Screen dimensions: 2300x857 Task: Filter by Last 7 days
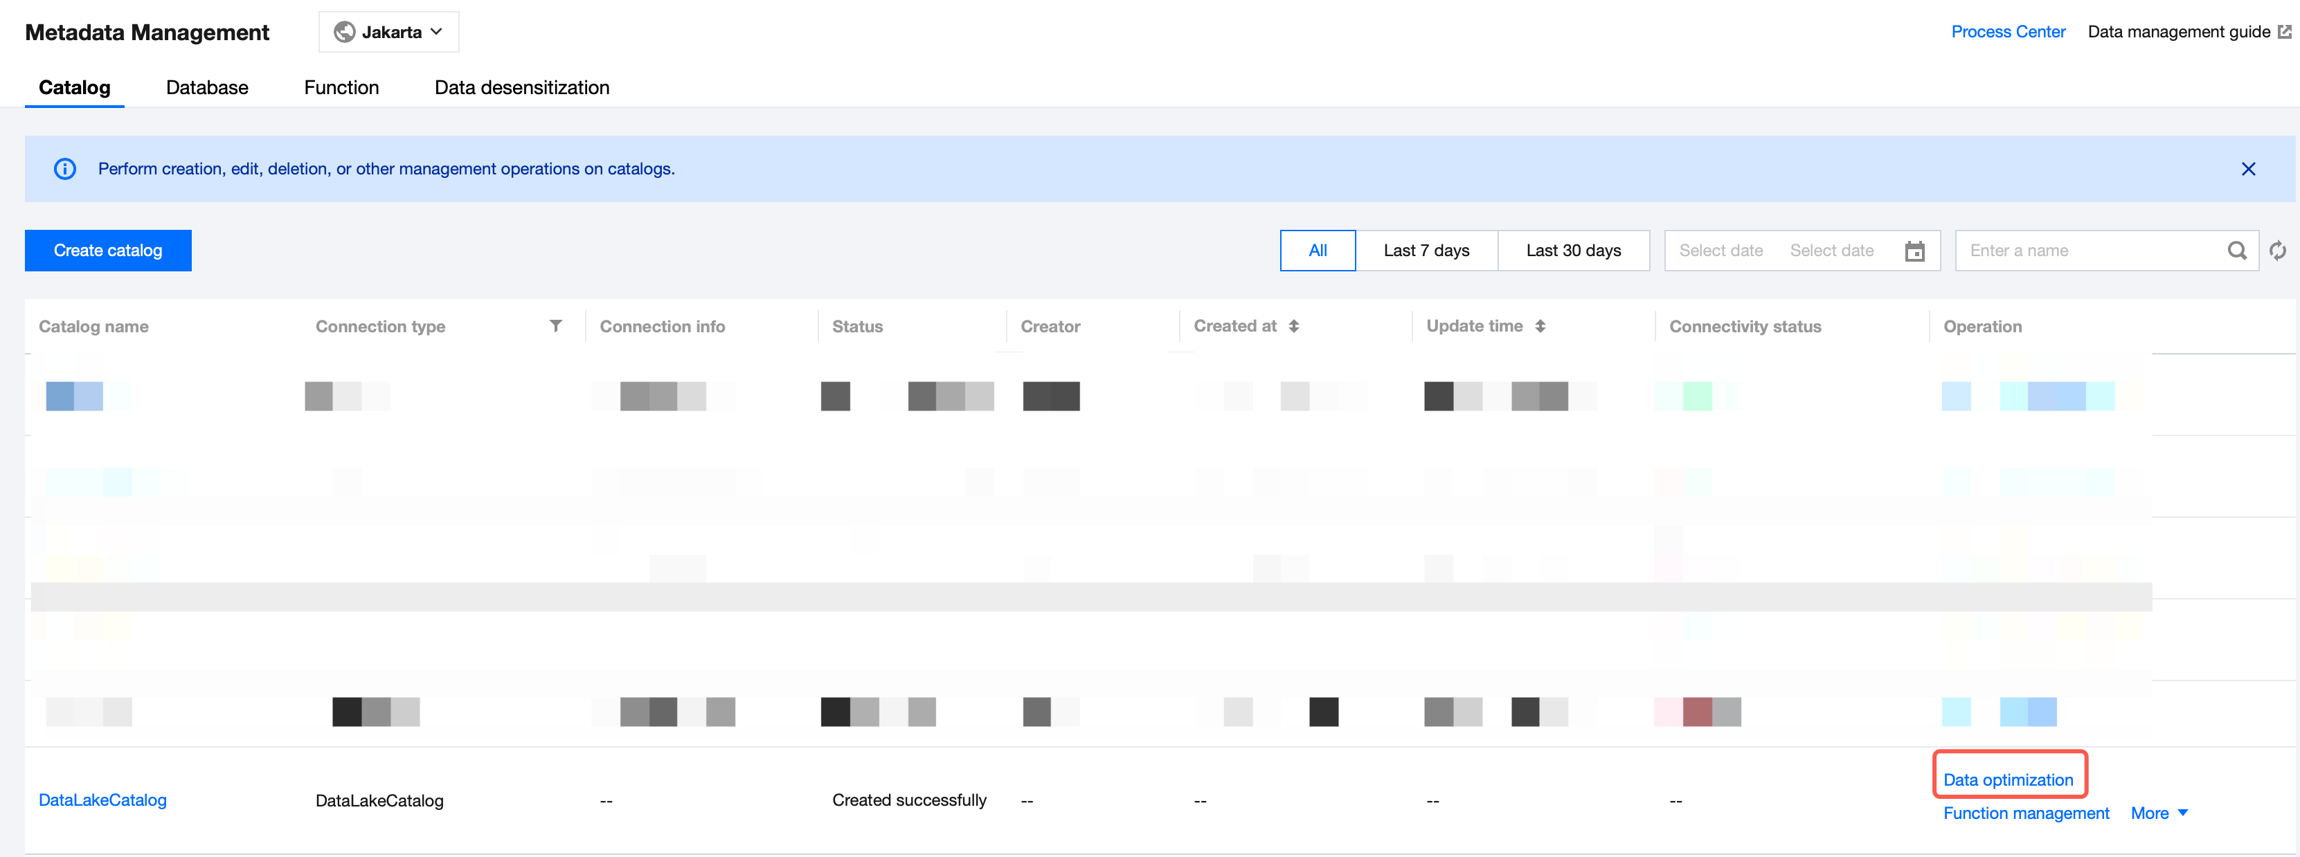pyautogui.click(x=1426, y=251)
